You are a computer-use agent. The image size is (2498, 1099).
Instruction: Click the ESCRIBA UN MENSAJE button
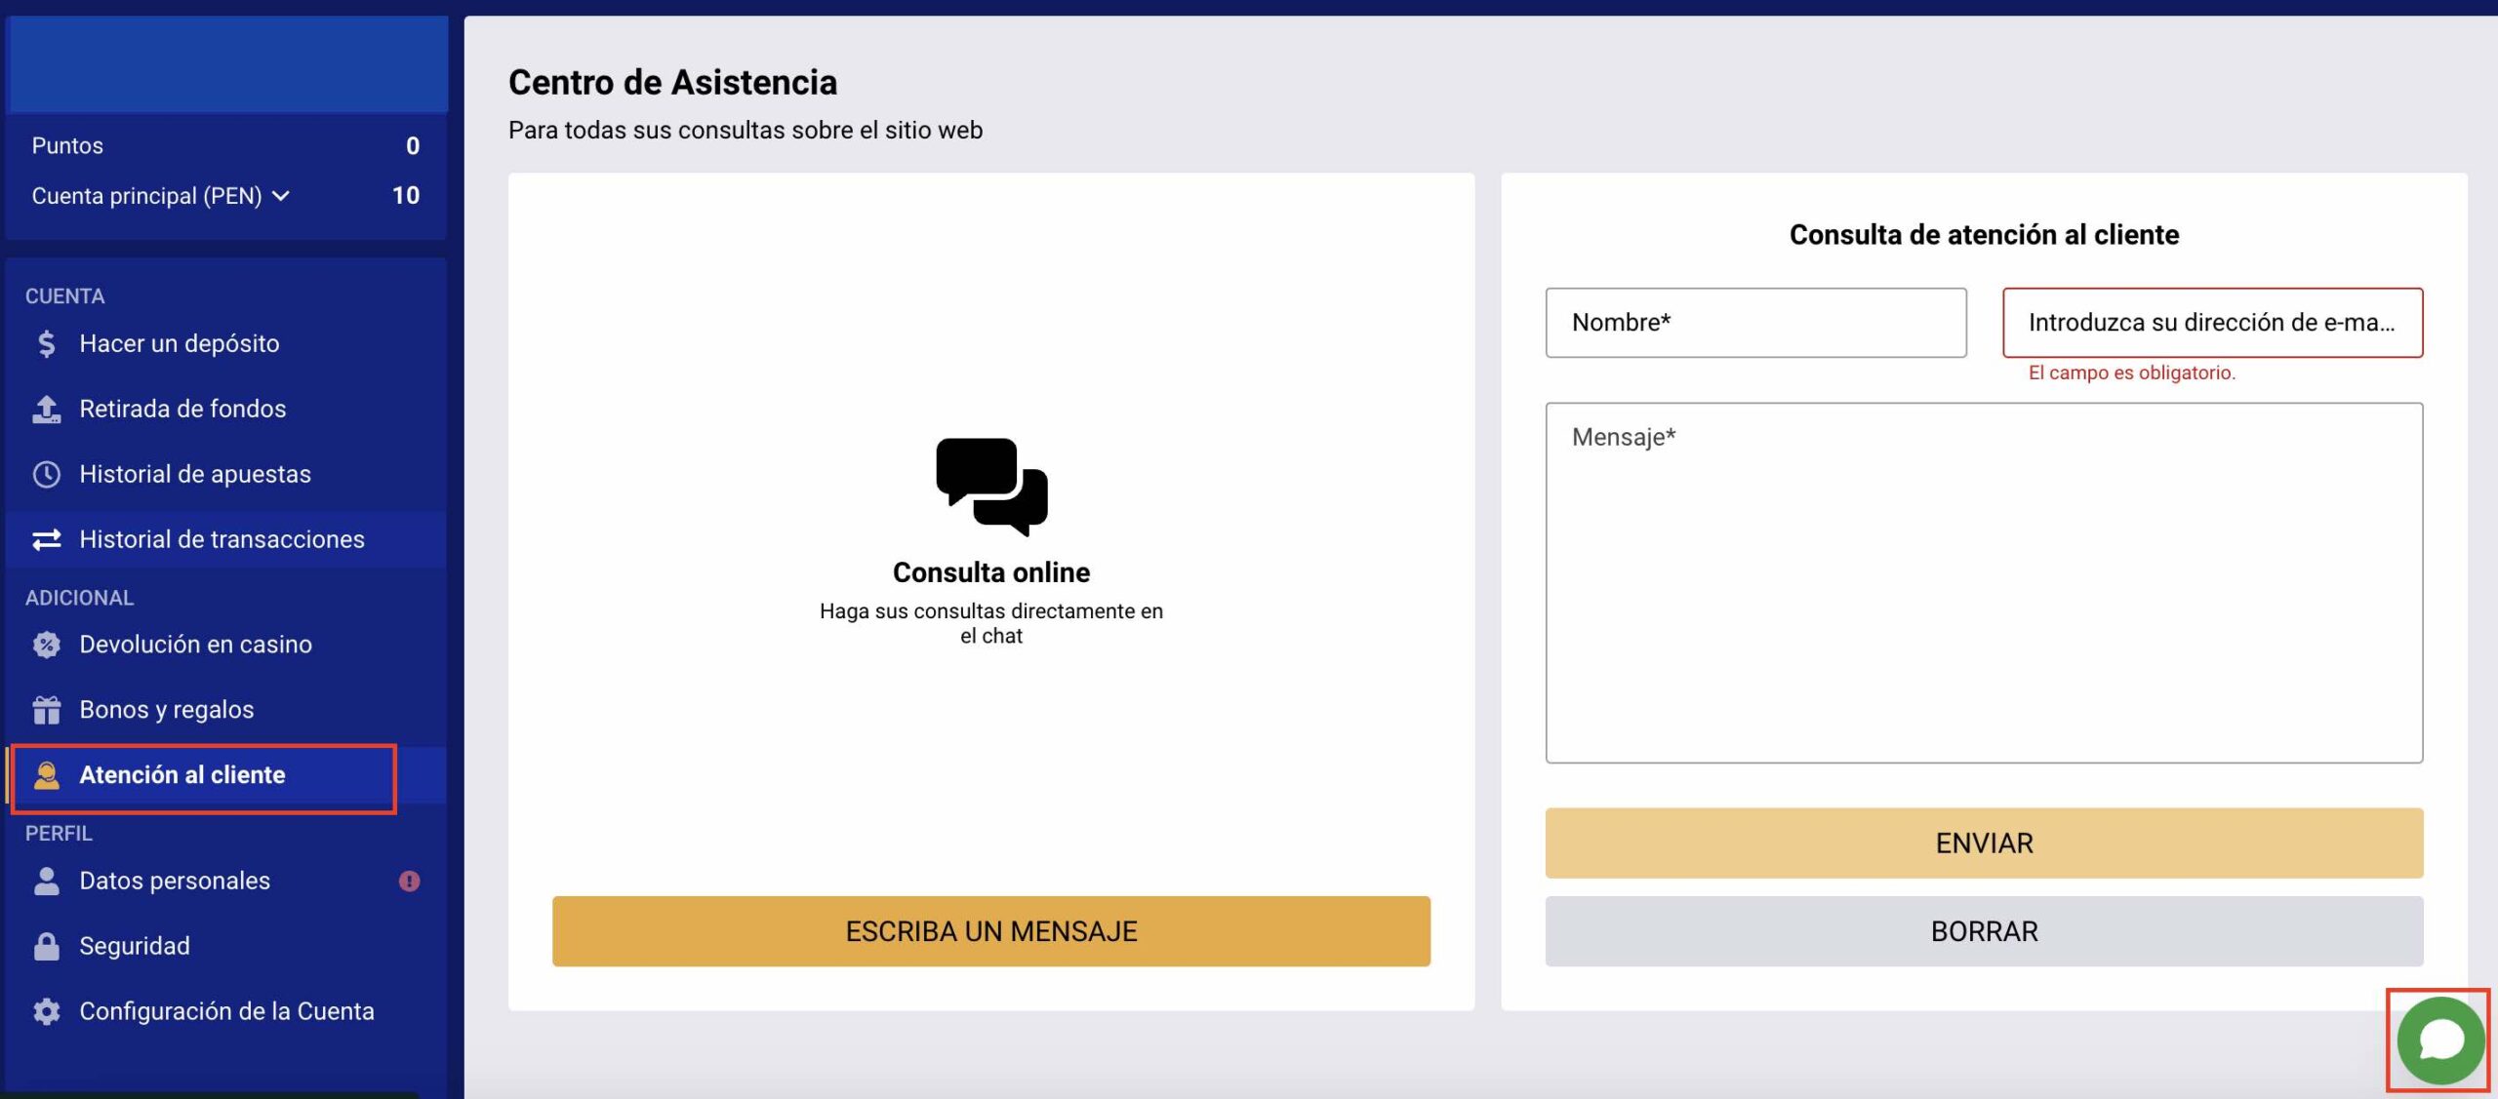point(991,931)
